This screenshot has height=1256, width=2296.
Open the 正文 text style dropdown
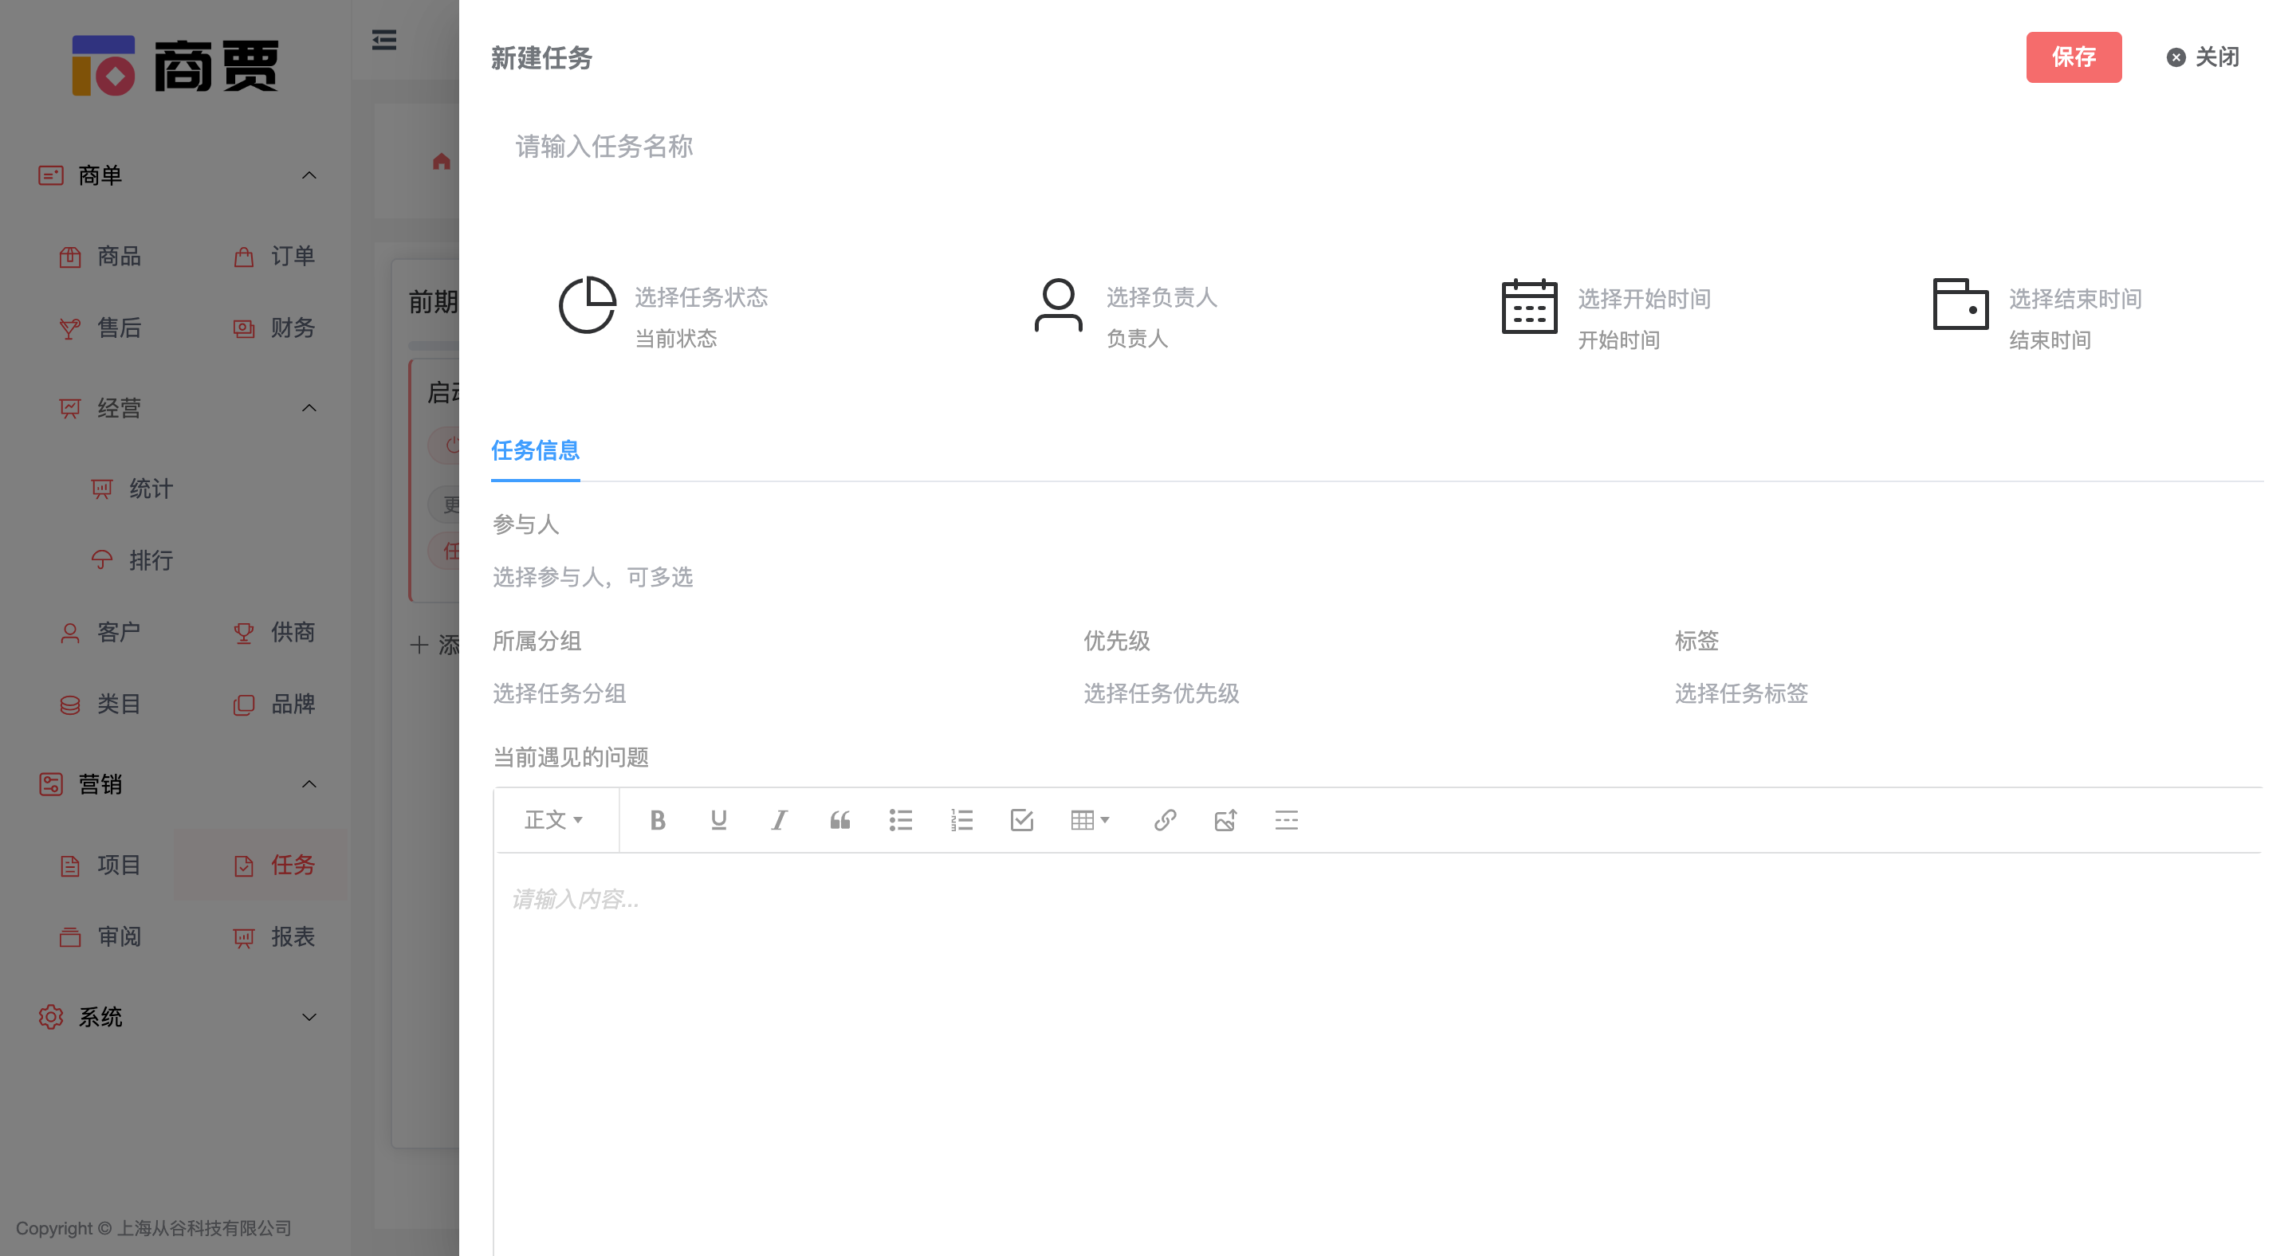point(553,819)
